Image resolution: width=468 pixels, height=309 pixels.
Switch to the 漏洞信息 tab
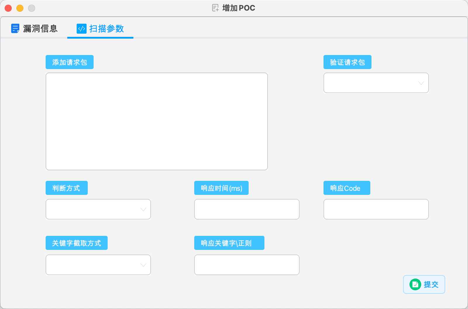point(40,29)
